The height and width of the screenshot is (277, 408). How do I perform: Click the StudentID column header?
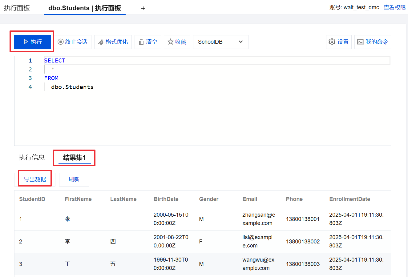pyautogui.click(x=32, y=199)
